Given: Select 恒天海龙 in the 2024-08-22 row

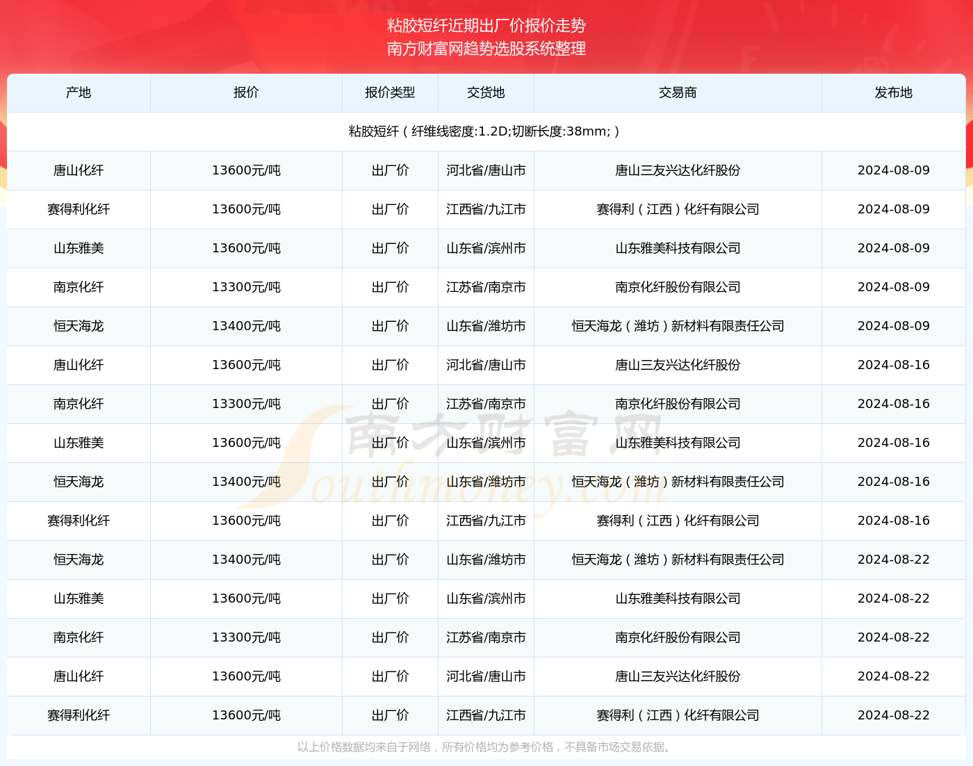Looking at the screenshot, I should tap(79, 560).
